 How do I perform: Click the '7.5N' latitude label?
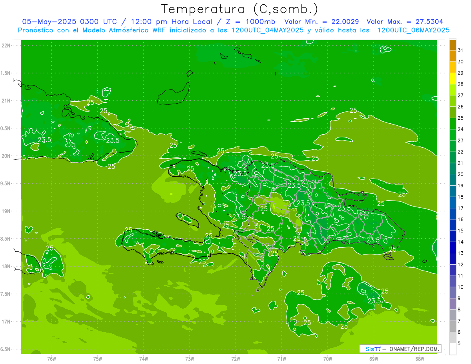pos(5,294)
